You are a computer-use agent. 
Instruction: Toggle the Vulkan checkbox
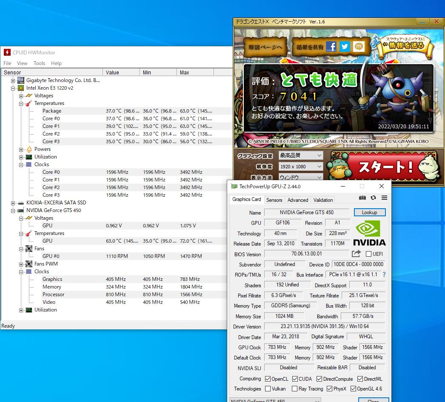coord(268,389)
